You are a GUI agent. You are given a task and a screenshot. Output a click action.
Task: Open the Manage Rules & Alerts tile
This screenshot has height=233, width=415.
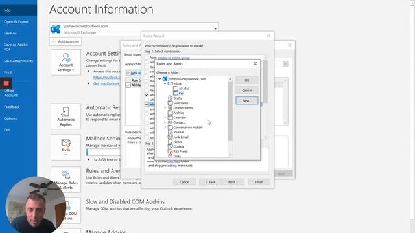click(x=65, y=179)
